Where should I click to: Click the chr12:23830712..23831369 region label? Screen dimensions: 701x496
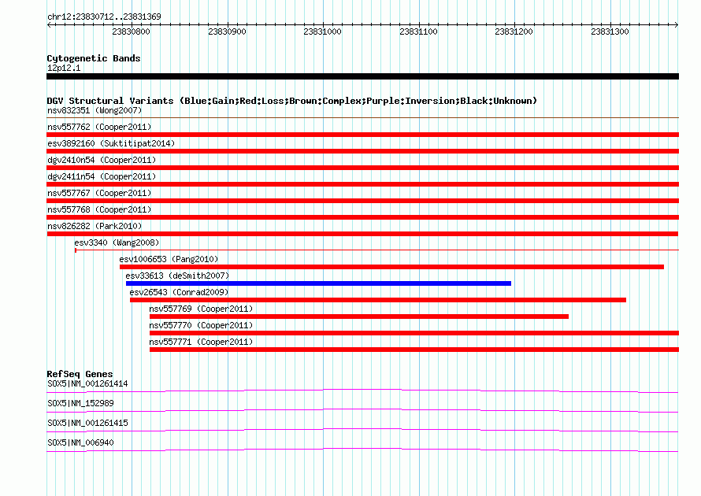104,17
